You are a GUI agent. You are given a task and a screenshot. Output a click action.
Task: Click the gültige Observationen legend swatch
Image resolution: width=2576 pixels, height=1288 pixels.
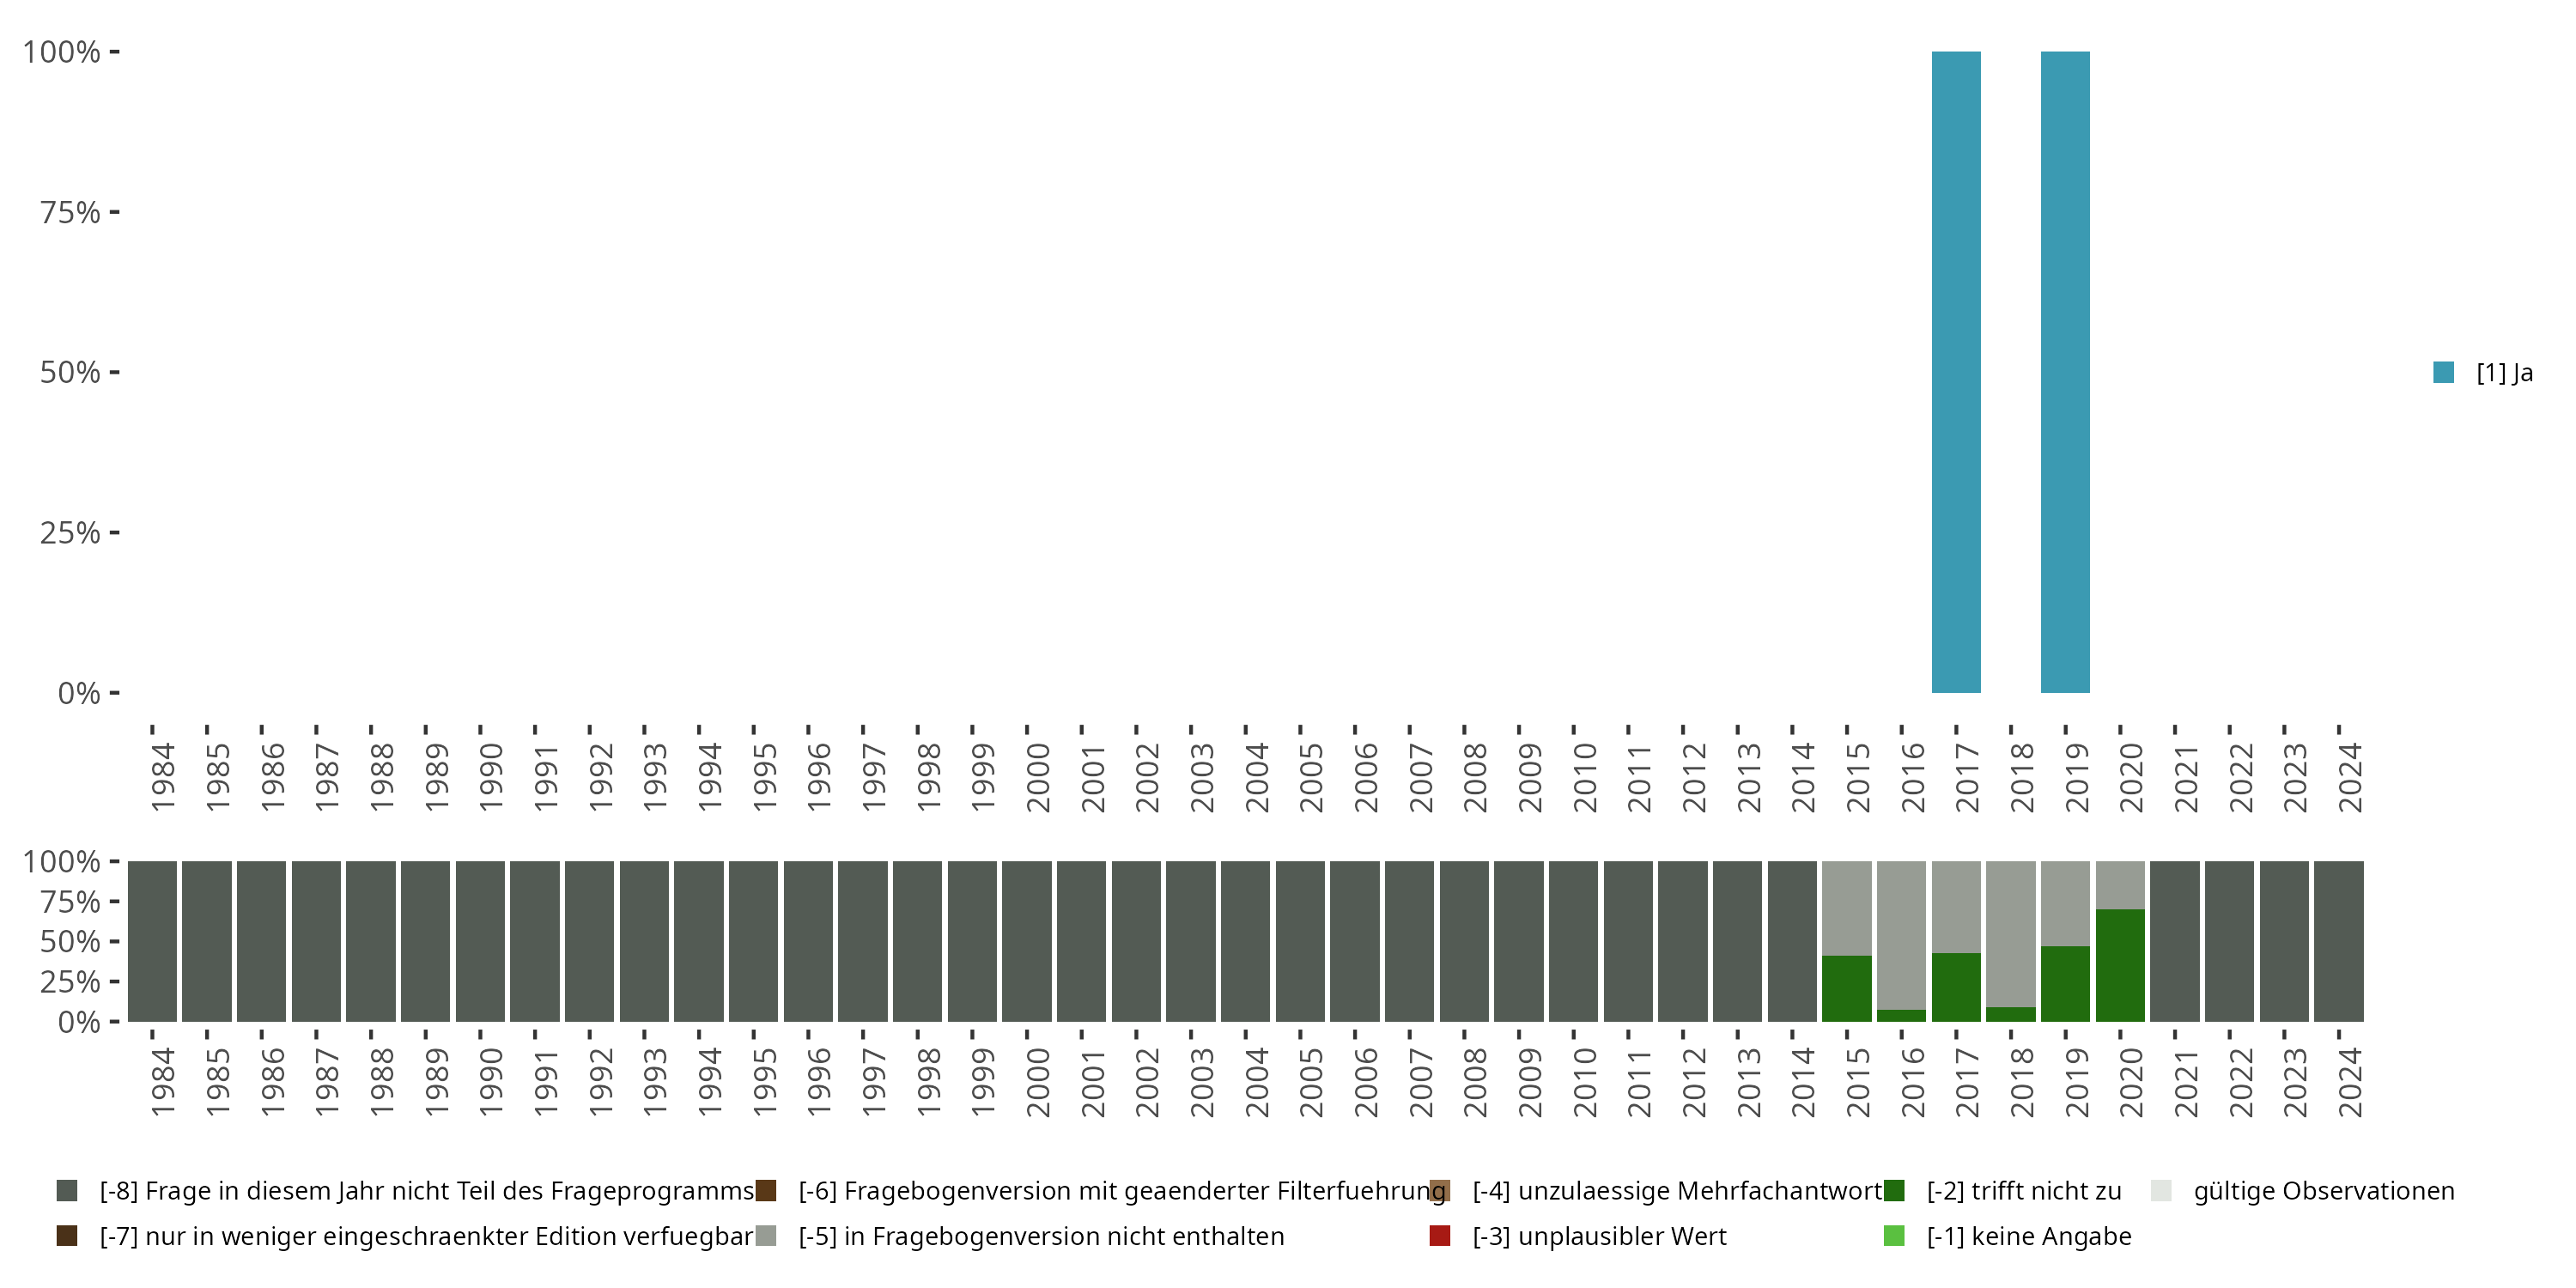click(2161, 1190)
